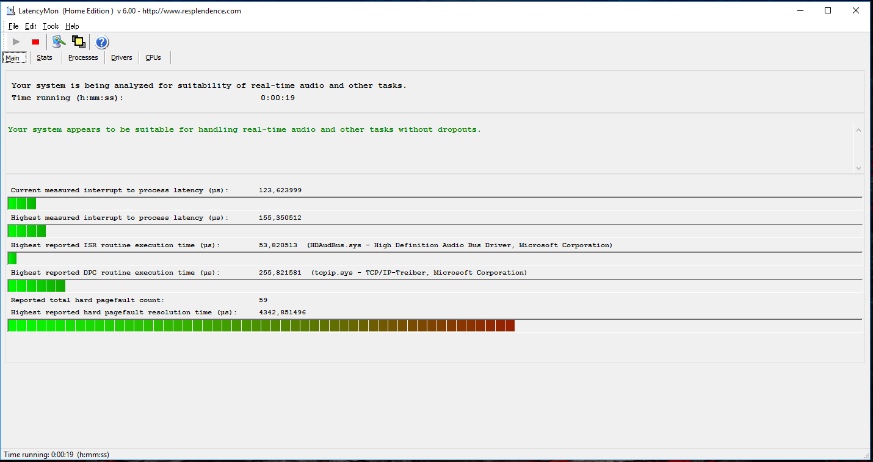Open the Tools menu
The height and width of the screenshot is (462, 873).
pos(51,26)
